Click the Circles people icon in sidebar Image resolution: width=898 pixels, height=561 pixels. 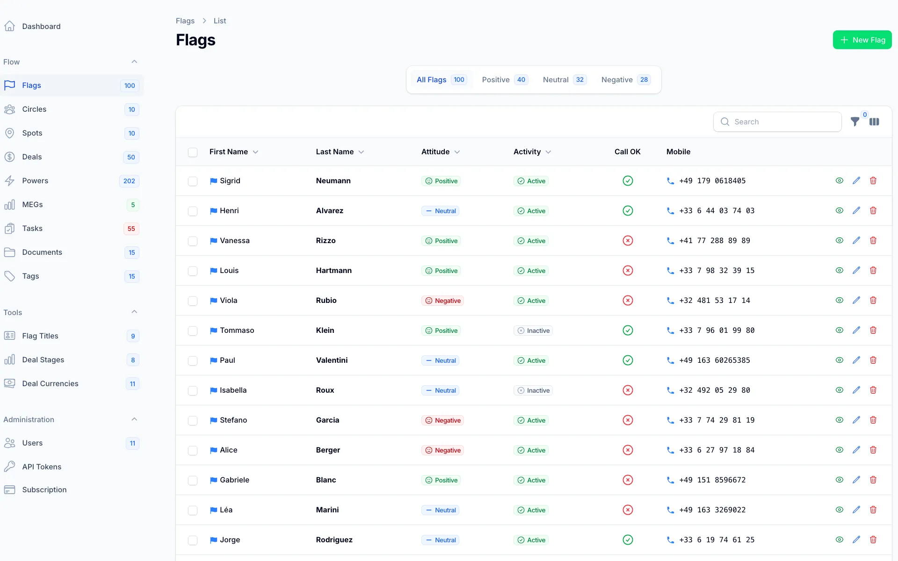tap(9, 109)
